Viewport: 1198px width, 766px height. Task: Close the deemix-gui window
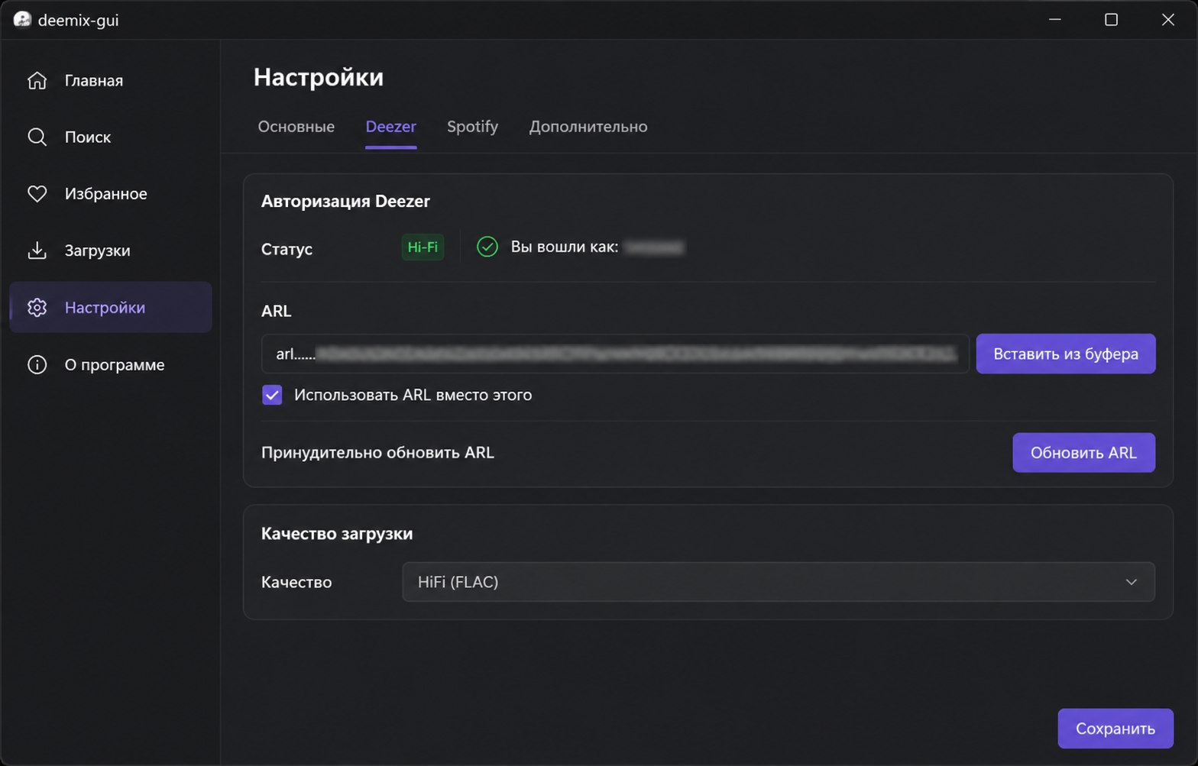point(1168,20)
